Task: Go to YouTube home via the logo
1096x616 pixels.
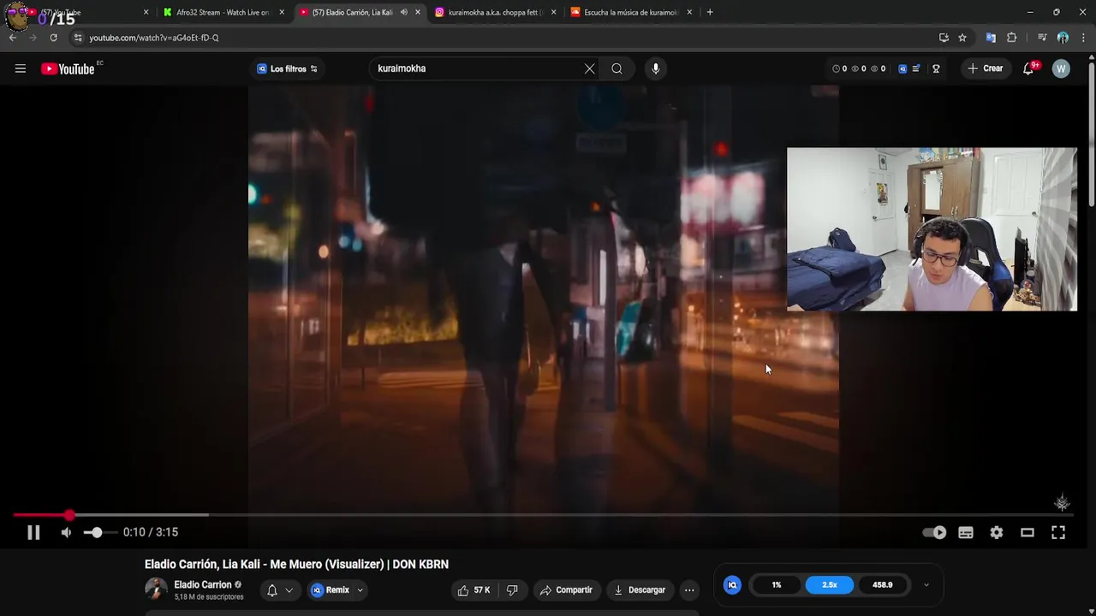Action: coord(68,68)
